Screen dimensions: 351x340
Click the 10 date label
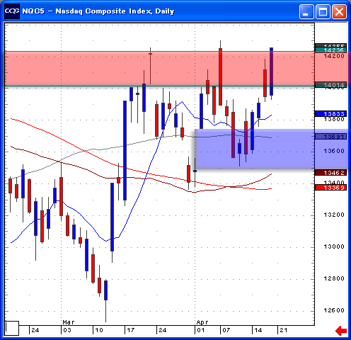pos(99,330)
